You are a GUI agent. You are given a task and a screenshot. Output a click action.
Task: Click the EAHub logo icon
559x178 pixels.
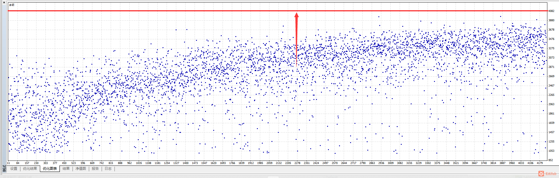point(541,174)
